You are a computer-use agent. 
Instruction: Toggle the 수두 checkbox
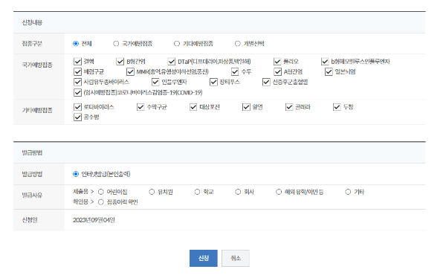[235, 71]
